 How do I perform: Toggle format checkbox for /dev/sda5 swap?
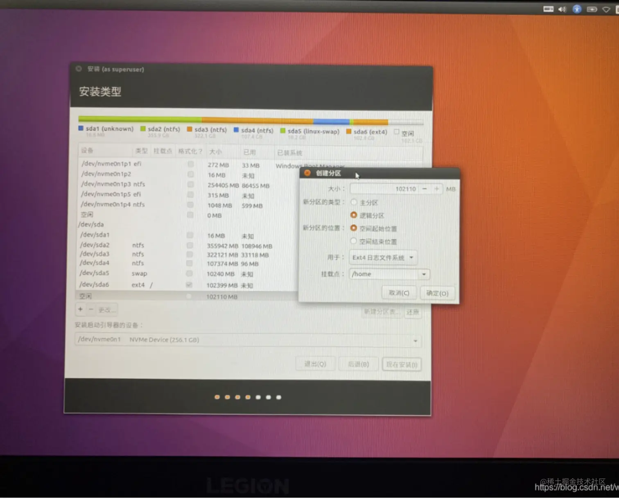[x=189, y=273]
